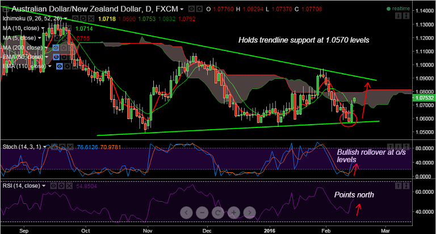Move the Stoch pane down
This screenshot has height=234, width=436.
pos(399,146)
